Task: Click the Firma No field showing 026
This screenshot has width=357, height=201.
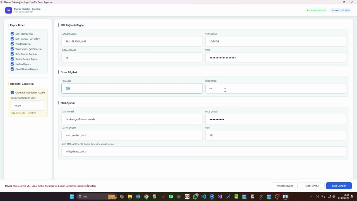Action: [x=132, y=88]
